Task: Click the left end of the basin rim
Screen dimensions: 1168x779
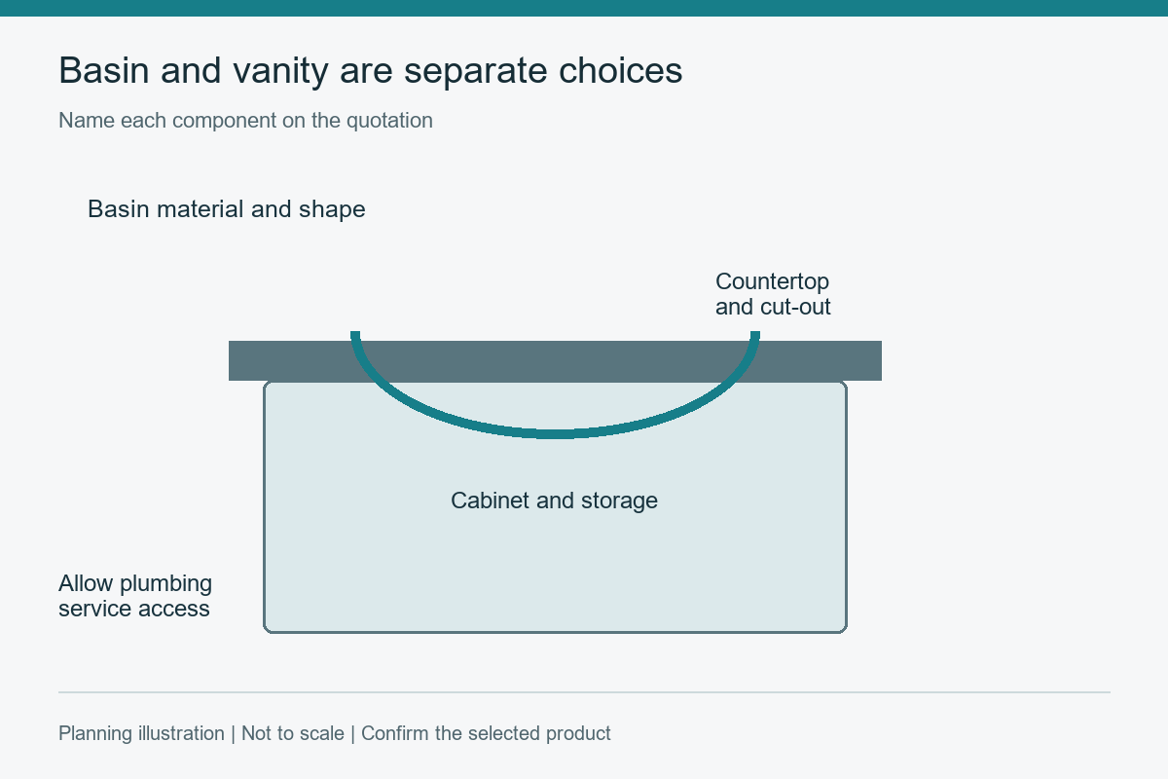Action: (355, 336)
